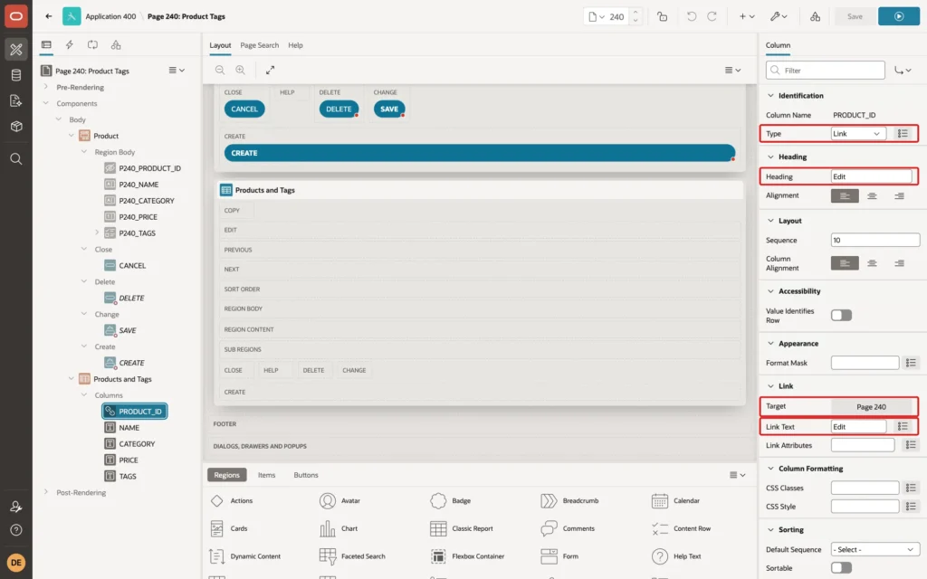927x579 pixels.
Task: Click the wide CREATE button in layout
Action: tap(480, 153)
